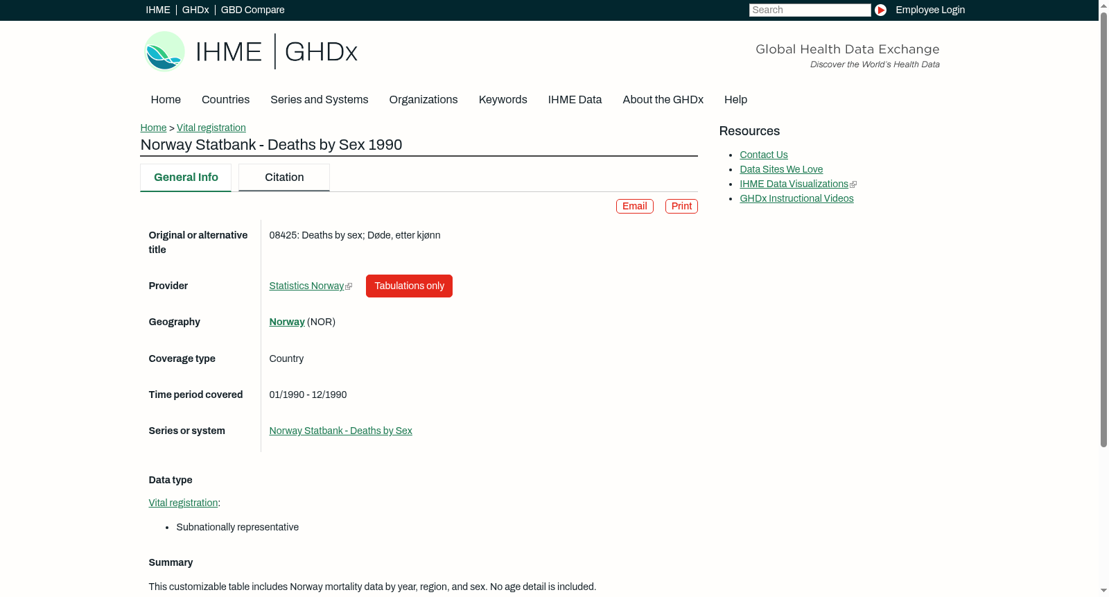
Task: Open the Organizations menu
Action: click(x=423, y=100)
